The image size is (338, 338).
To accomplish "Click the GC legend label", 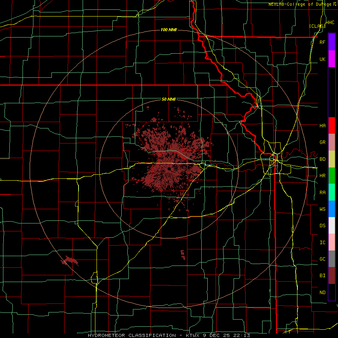I will click(x=322, y=259).
